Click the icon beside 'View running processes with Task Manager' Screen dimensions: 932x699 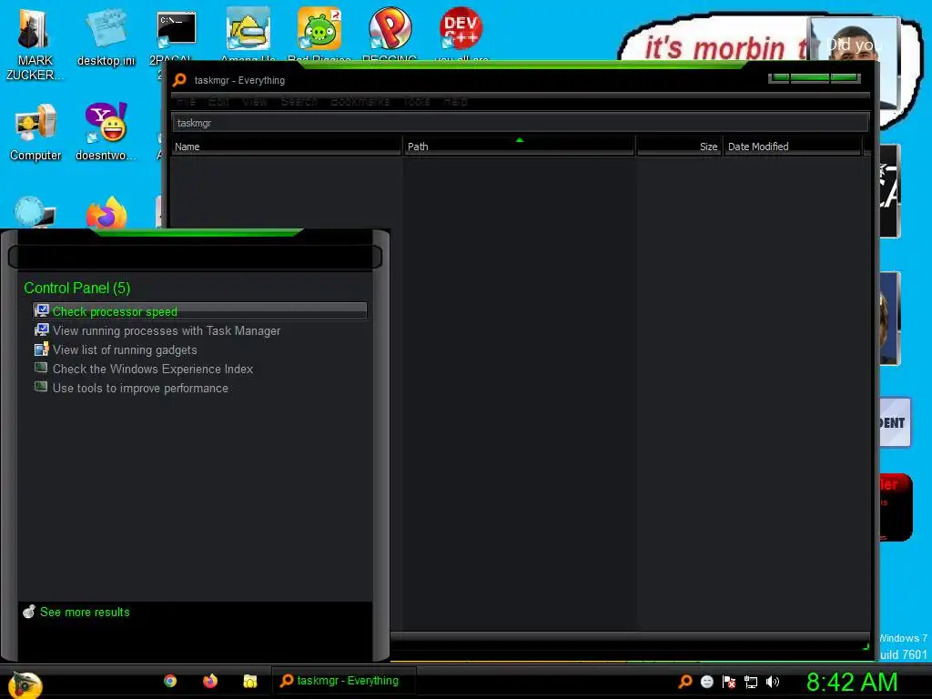pyautogui.click(x=42, y=329)
